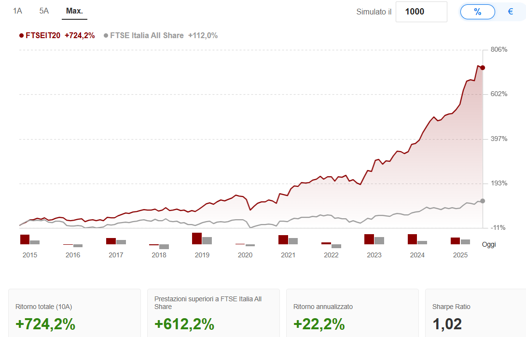Click the 2020 gray yearly return bar
The height and width of the screenshot is (337, 526).
point(250,245)
